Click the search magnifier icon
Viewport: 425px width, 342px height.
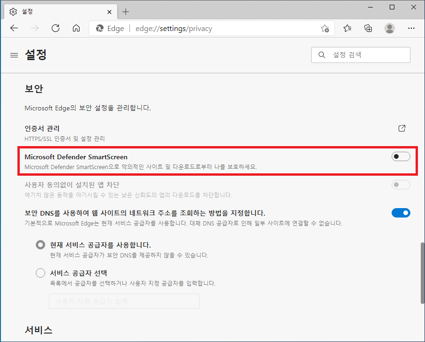coord(322,55)
